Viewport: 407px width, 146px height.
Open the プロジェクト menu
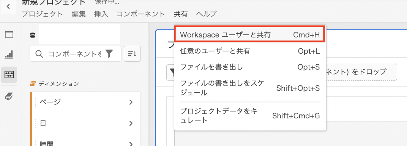[42, 14]
